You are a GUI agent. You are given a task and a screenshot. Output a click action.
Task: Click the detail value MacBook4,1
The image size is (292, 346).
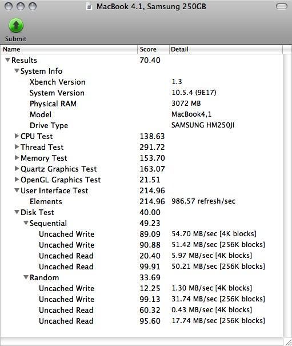[x=191, y=114]
